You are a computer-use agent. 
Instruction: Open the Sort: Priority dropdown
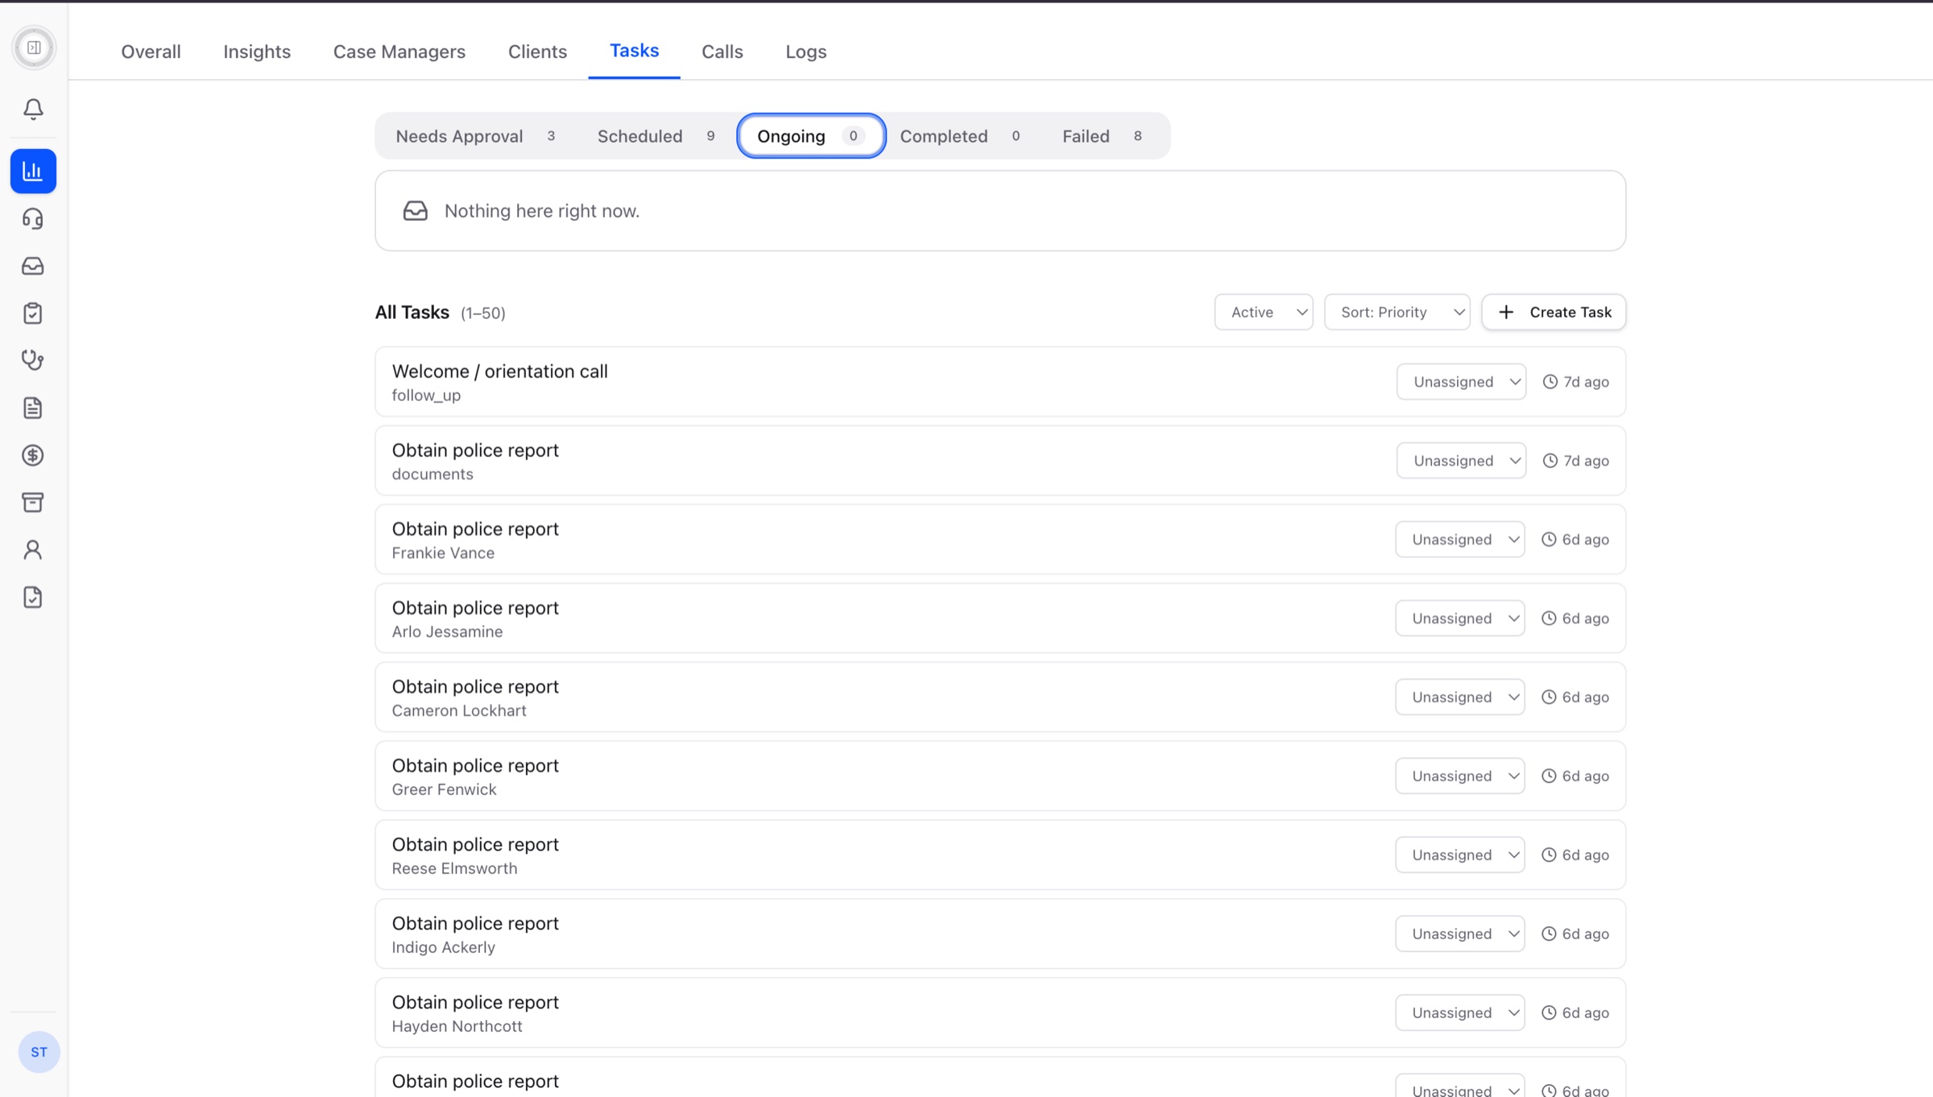[x=1397, y=312]
